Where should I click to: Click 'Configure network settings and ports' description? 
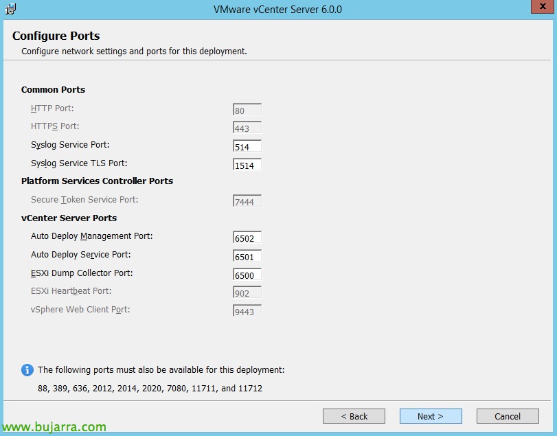tap(134, 51)
